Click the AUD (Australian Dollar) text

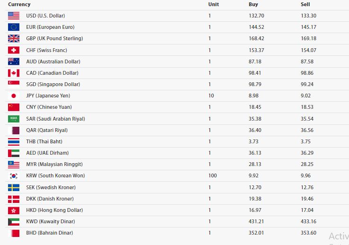(x=53, y=61)
